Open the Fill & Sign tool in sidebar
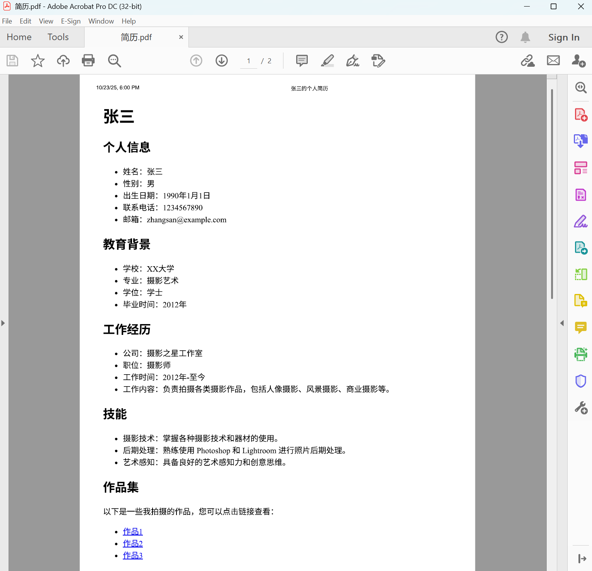This screenshot has height=571, width=592. click(x=580, y=221)
